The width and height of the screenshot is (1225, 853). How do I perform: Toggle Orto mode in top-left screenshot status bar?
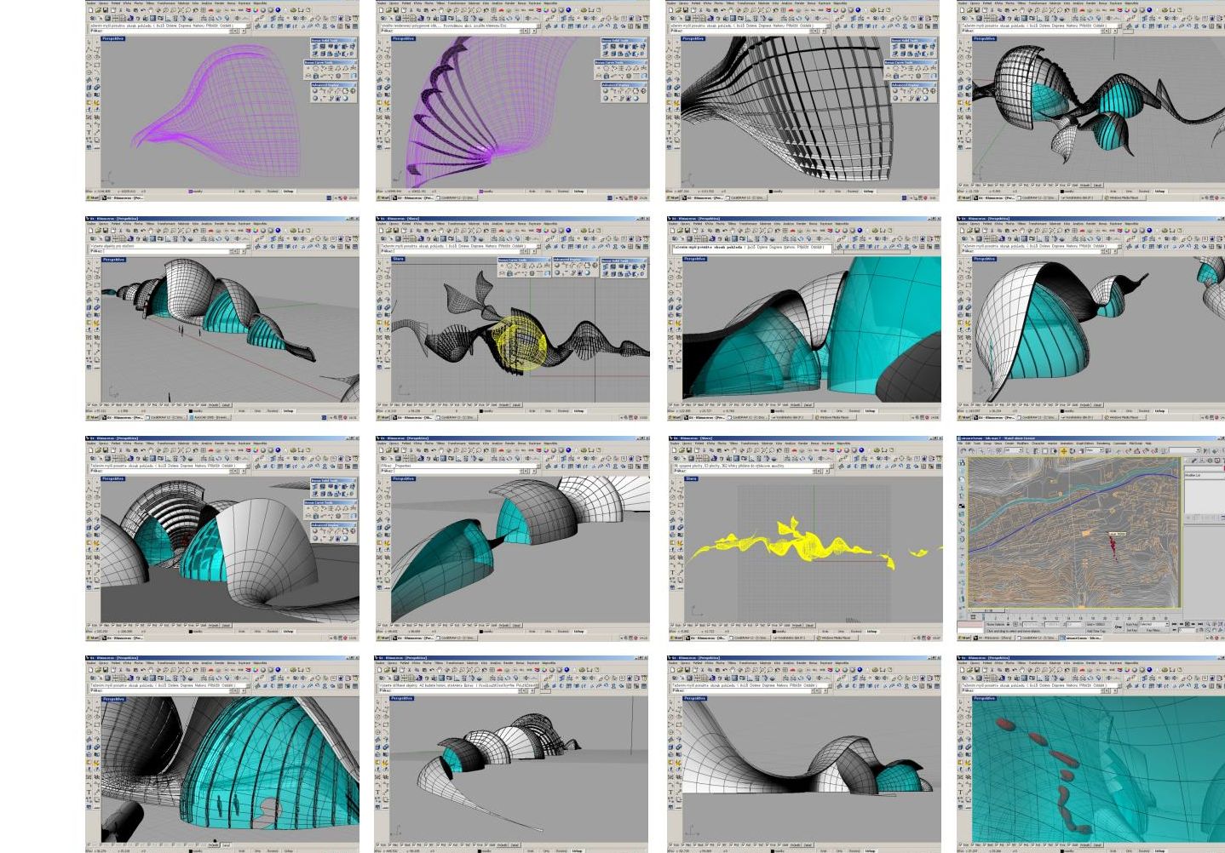coord(257,192)
